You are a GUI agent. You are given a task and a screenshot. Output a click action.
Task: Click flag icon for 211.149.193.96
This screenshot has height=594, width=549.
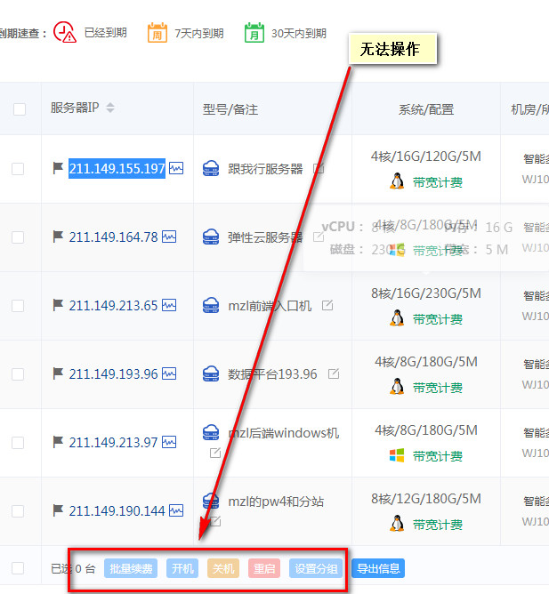58,373
